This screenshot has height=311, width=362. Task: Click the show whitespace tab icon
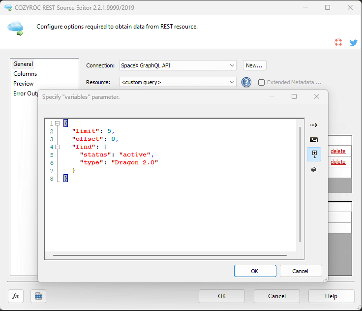pyautogui.click(x=314, y=140)
